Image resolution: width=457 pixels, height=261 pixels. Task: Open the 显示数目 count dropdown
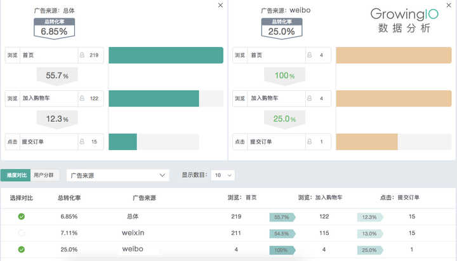224,175
